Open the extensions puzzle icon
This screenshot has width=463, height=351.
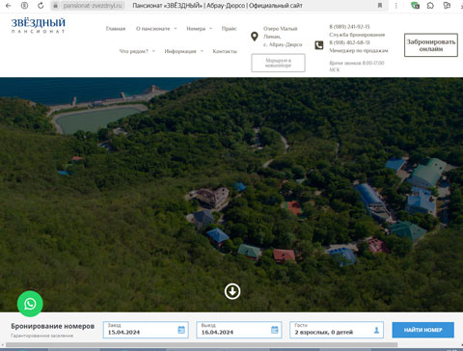tap(430, 6)
